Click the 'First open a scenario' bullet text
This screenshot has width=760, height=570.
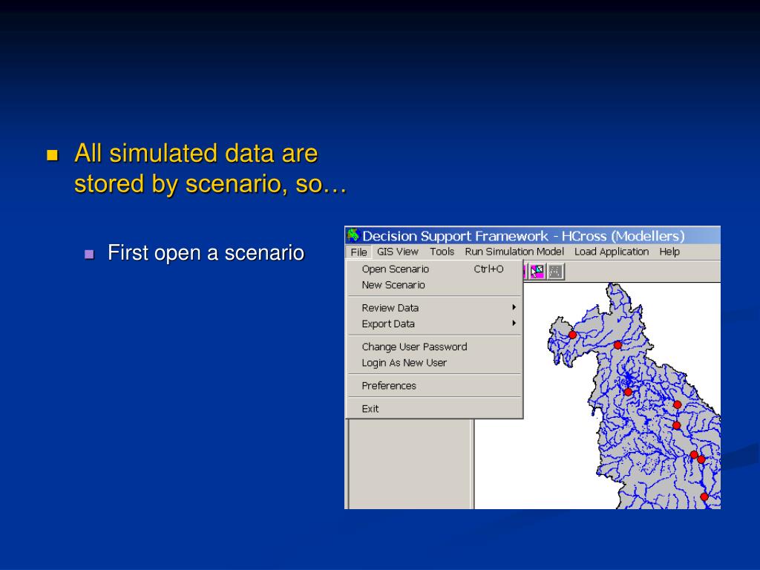click(x=206, y=252)
